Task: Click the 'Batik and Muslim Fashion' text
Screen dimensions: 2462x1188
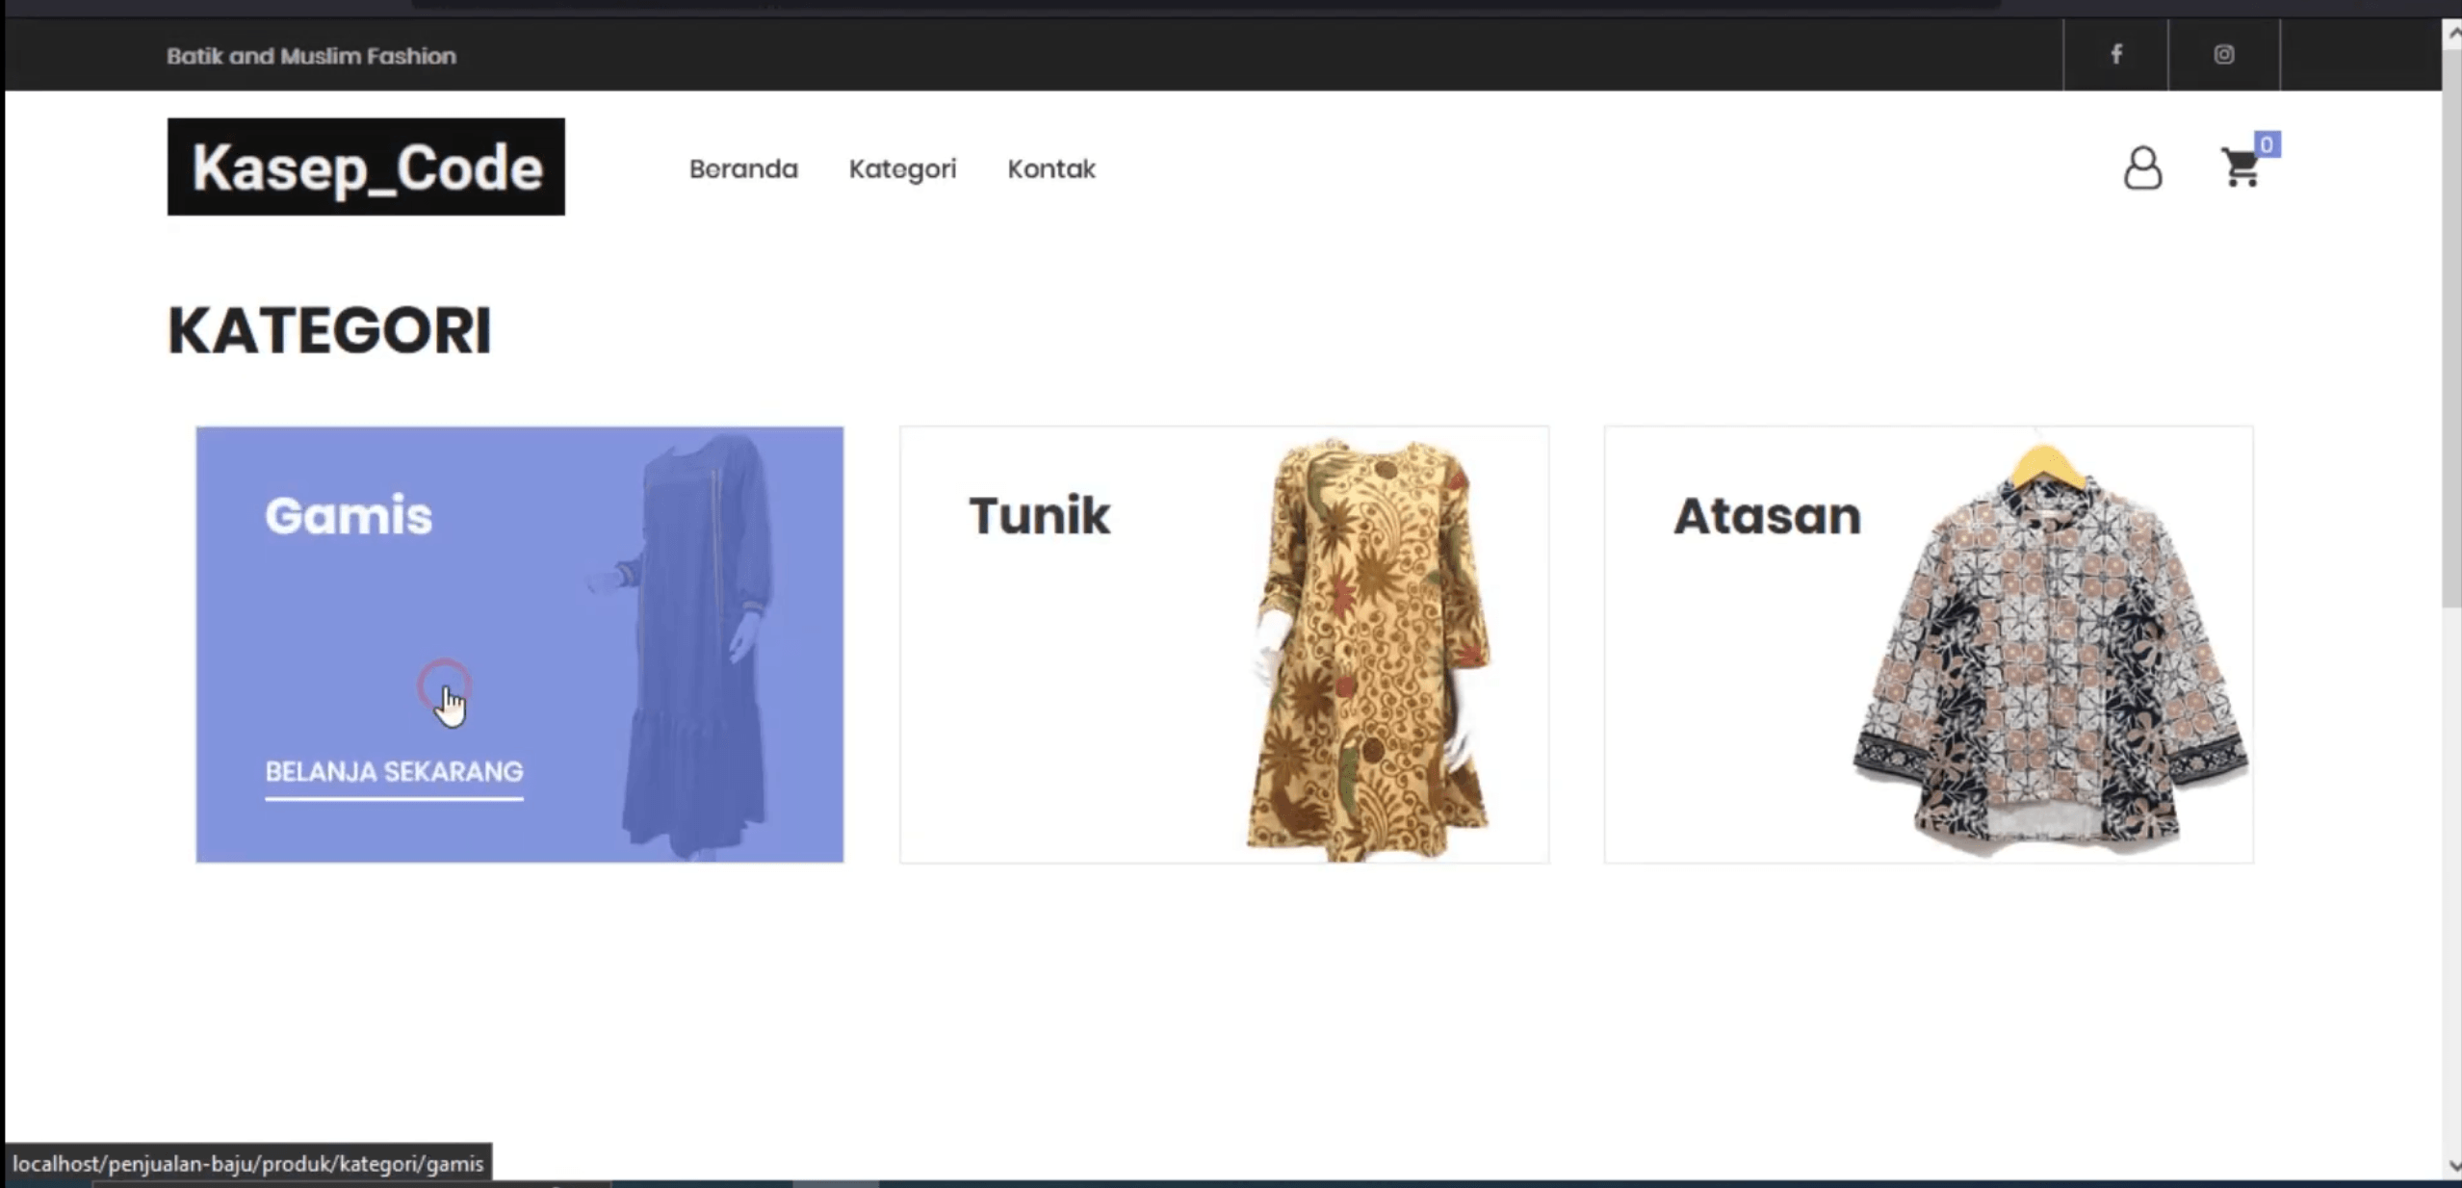Action: click(311, 56)
